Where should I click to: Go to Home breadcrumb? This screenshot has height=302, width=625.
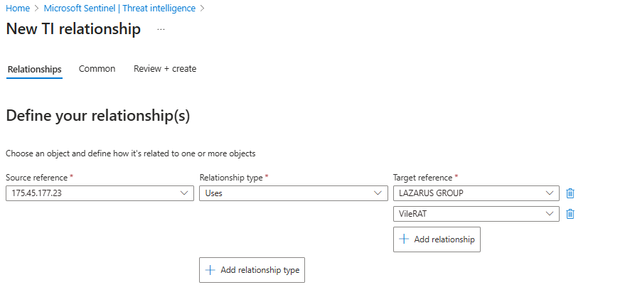point(18,8)
